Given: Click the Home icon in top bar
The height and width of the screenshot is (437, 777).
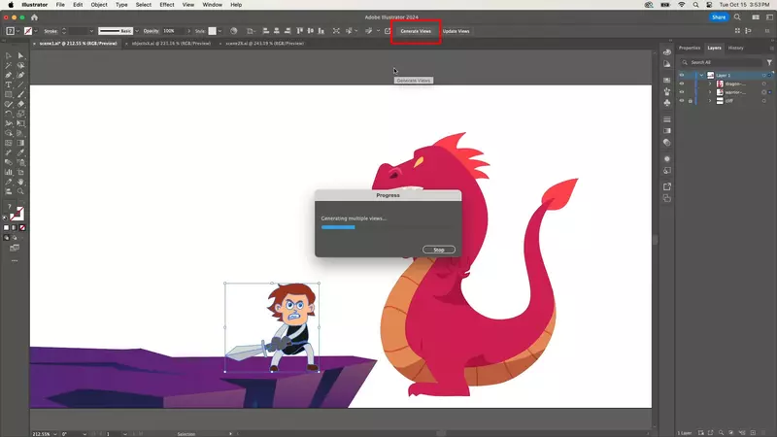Looking at the screenshot, I should point(35,17).
